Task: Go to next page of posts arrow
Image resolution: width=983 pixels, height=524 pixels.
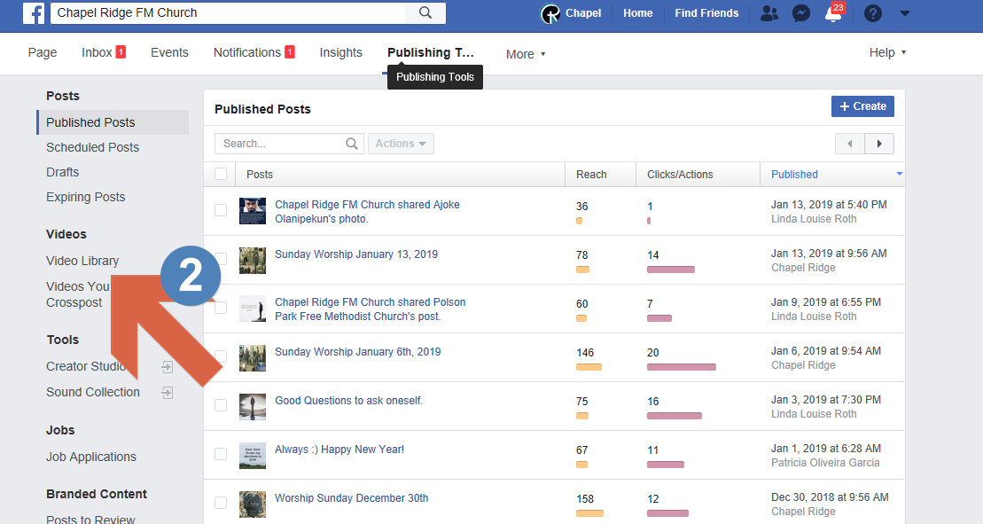Action: [x=879, y=144]
